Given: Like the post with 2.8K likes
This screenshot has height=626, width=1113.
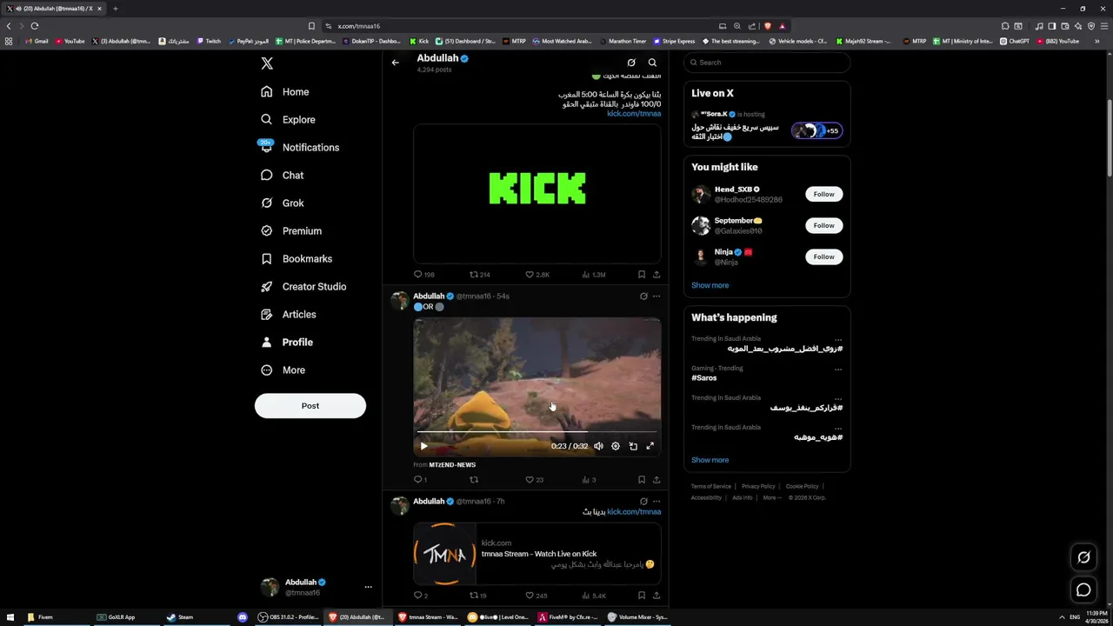Looking at the screenshot, I should (x=537, y=275).
